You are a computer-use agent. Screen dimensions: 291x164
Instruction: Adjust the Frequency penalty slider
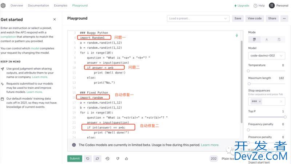[x=248, y=130]
